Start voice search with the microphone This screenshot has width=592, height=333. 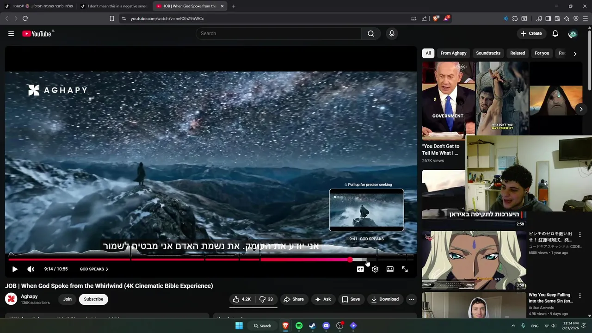(392, 33)
